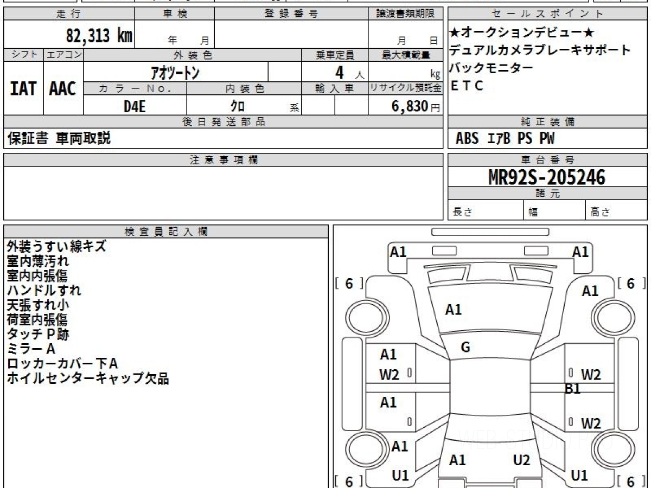Select the U2 damage mark on diagram
The height and width of the screenshot is (488, 651).
click(522, 460)
